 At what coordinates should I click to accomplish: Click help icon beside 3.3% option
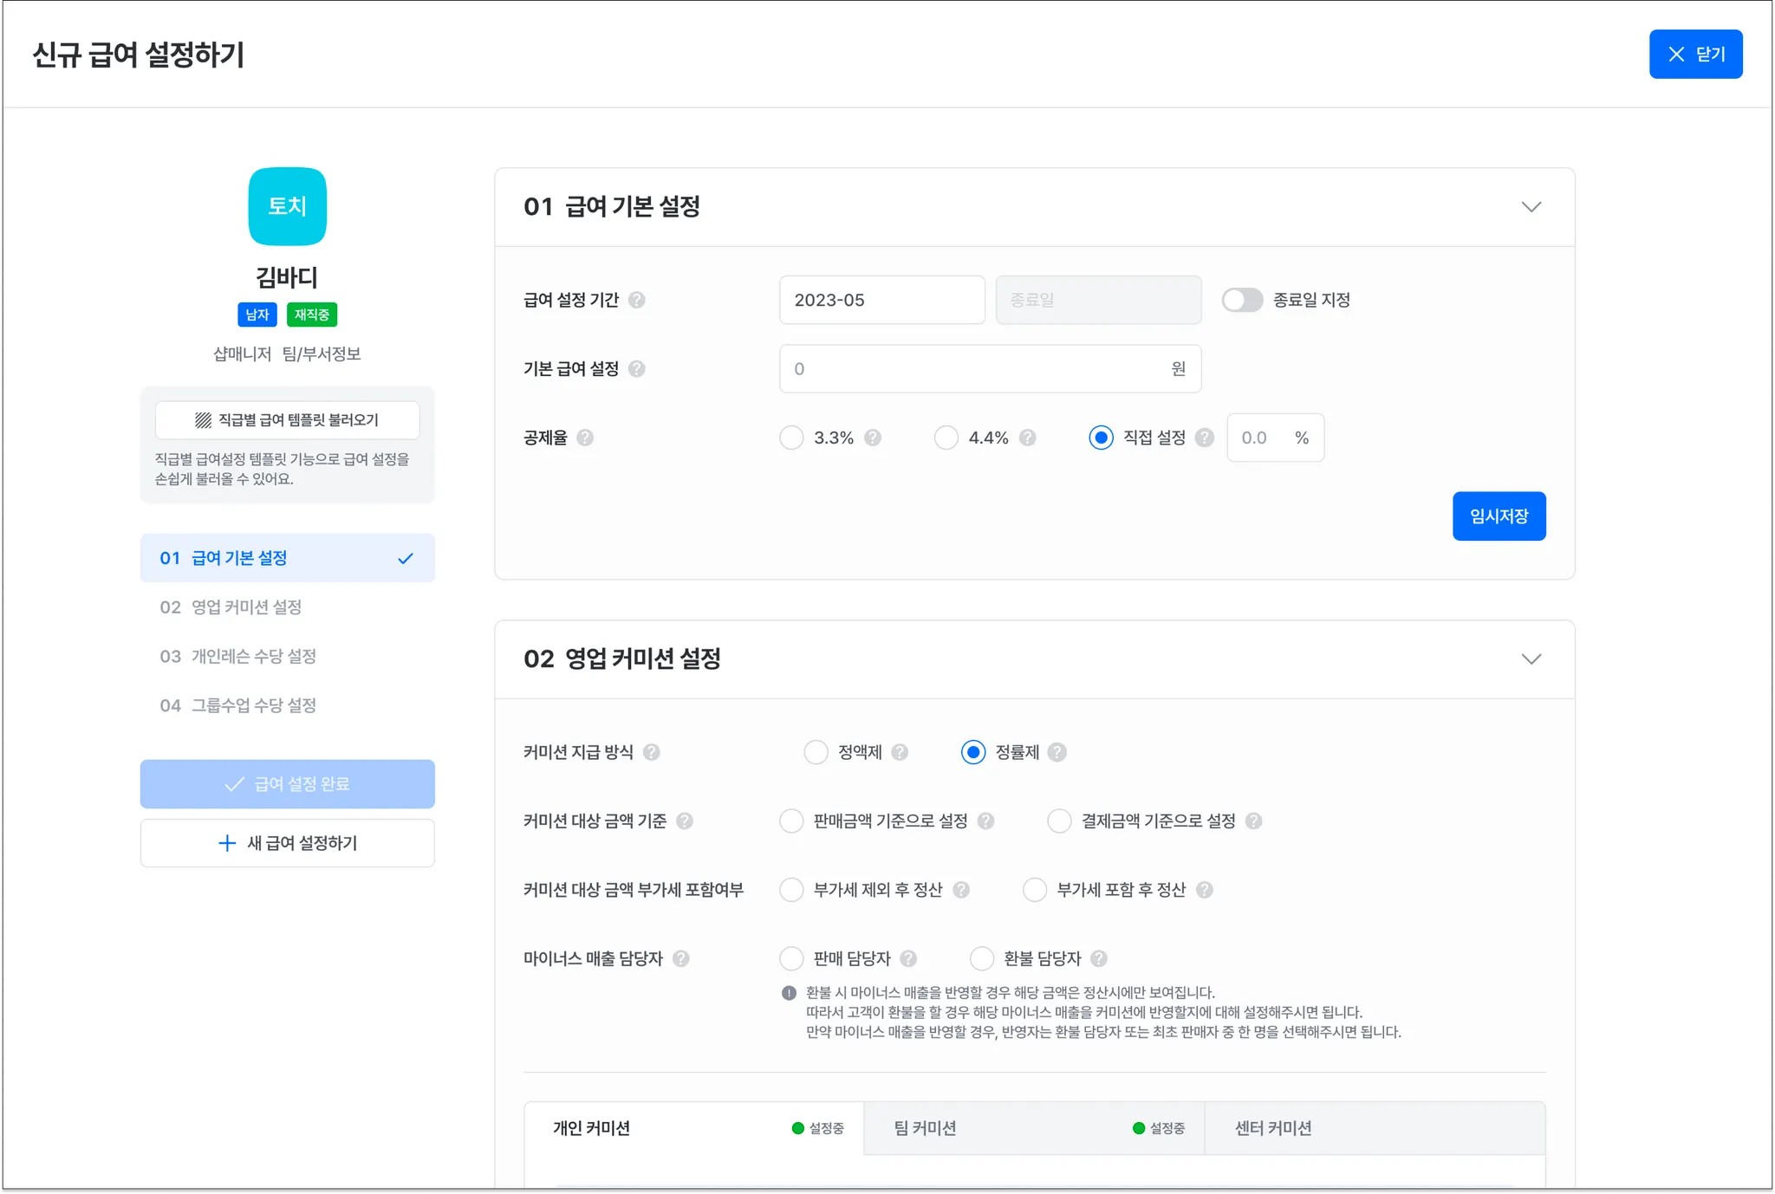pyautogui.click(x=873, y=438)
